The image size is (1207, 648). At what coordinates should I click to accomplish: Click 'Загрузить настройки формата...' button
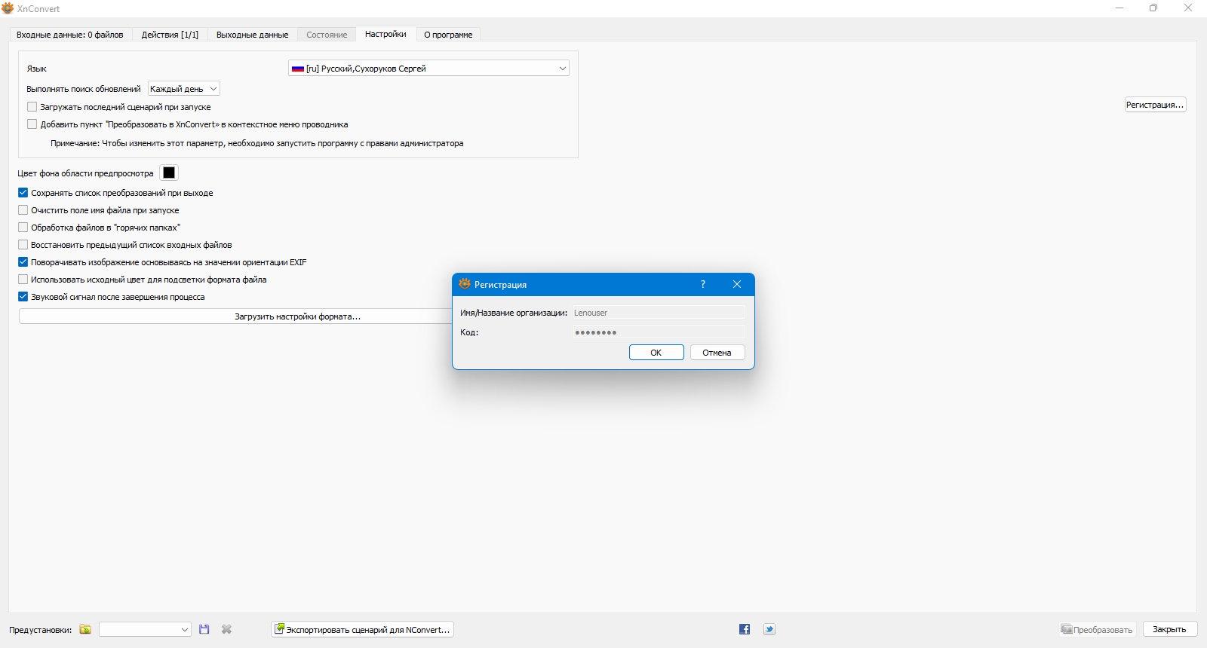tap(297, 316)
